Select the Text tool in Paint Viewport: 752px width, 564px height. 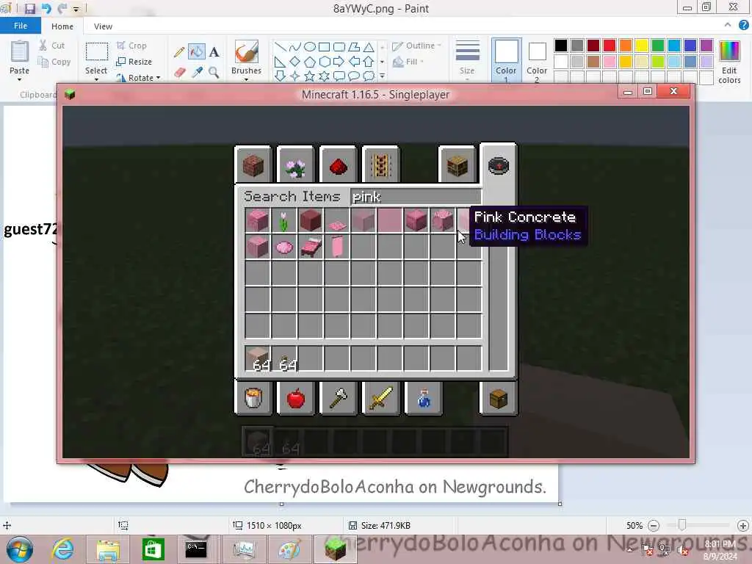[x=214, y=52]
